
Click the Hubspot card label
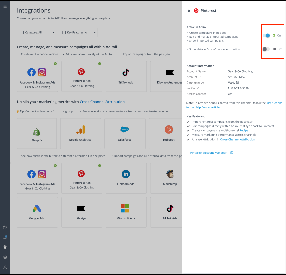169,140
